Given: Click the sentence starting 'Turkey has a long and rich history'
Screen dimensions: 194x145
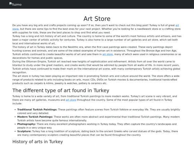Looking at the screenshot, I should [44, 36].
